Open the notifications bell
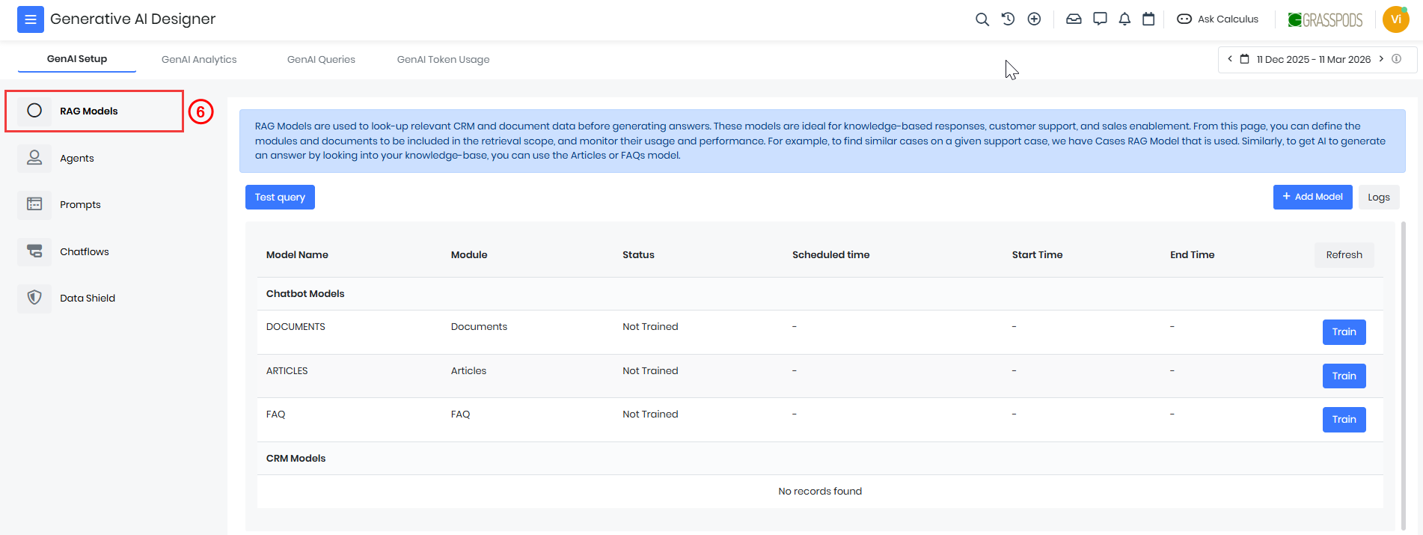Viewport: 1423px width, 535px height. tap(1124, 19)
